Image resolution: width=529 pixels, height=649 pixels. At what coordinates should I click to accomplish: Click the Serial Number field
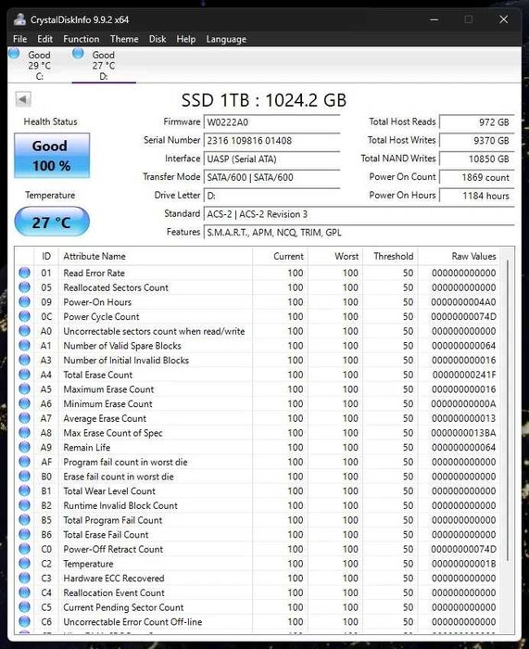pyautogui.click(x=271, y=140)
